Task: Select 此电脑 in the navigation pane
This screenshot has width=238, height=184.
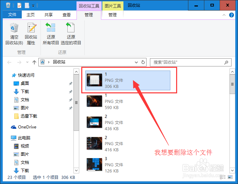Action: pos(20,138)
